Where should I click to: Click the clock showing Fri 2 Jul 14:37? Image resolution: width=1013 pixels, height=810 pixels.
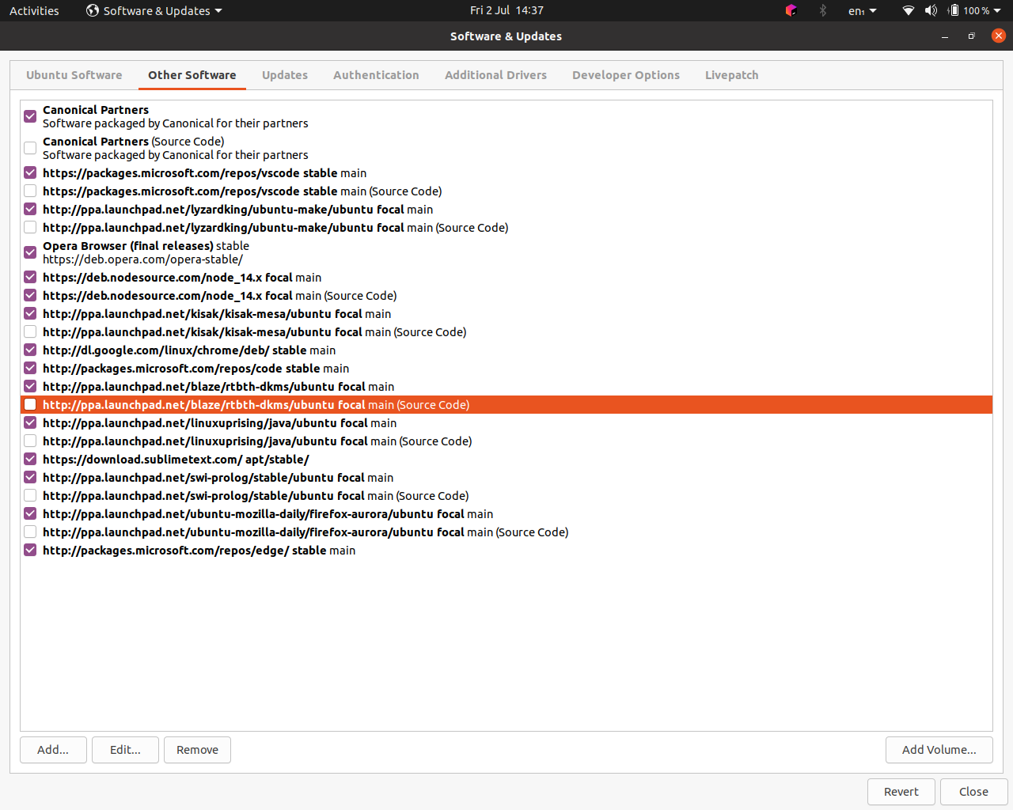[506, 10]
